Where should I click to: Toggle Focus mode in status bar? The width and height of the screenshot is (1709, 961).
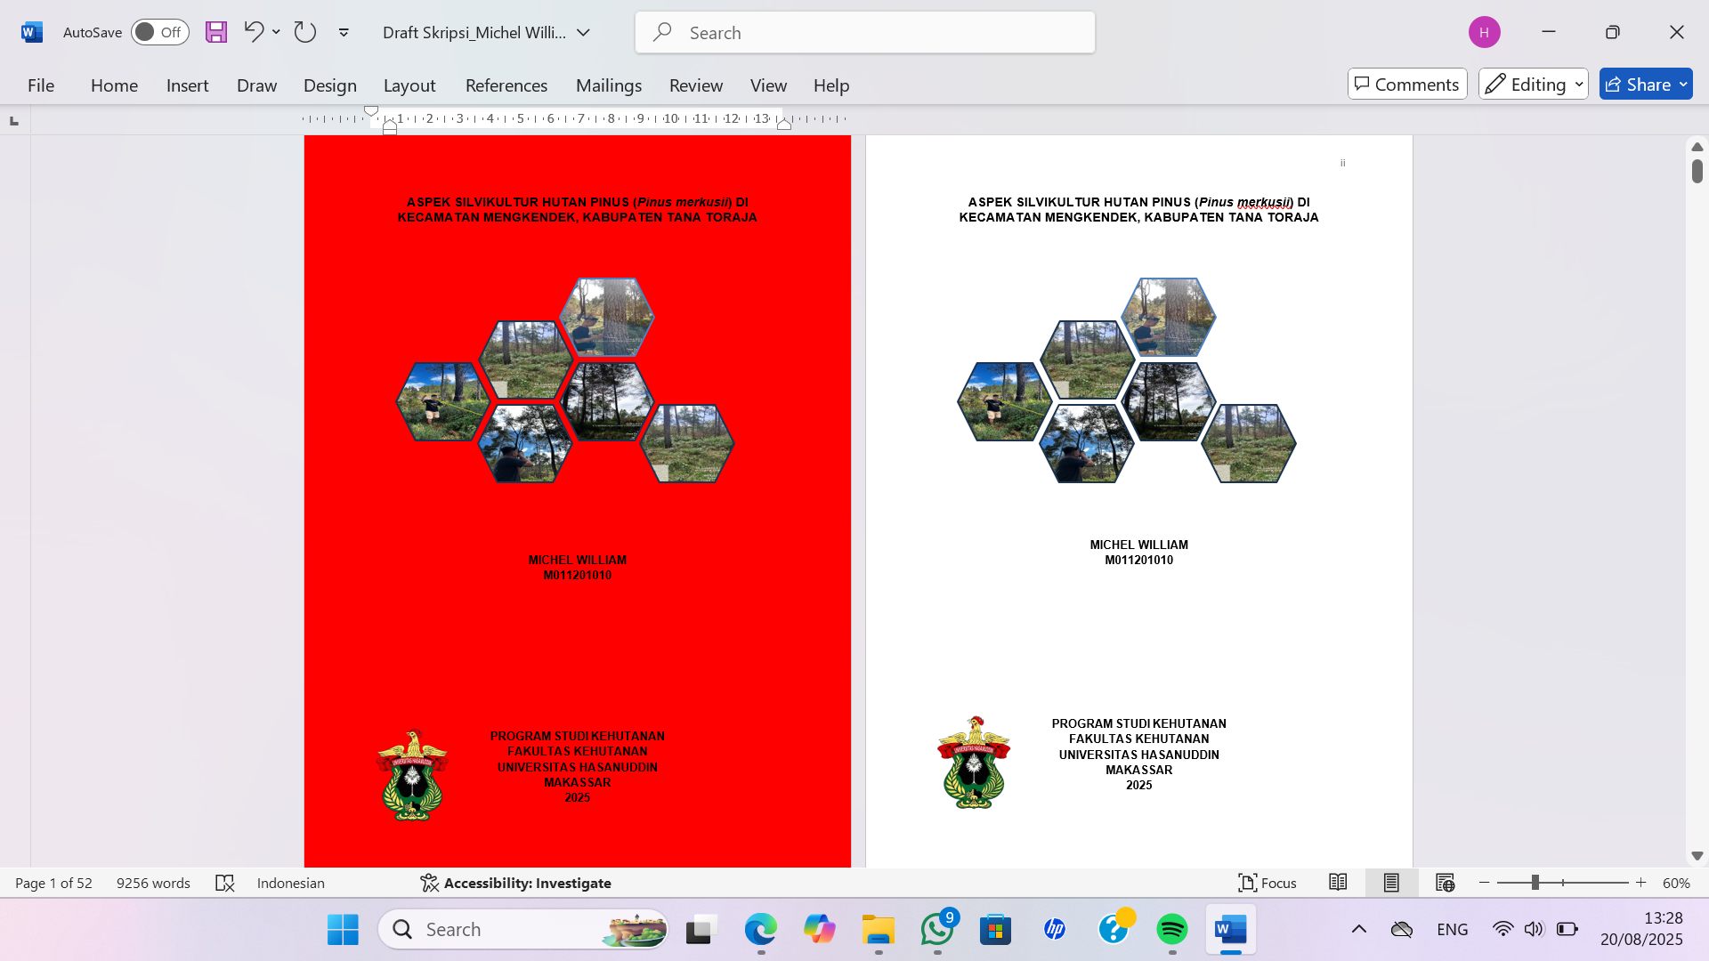[1268, 883]
